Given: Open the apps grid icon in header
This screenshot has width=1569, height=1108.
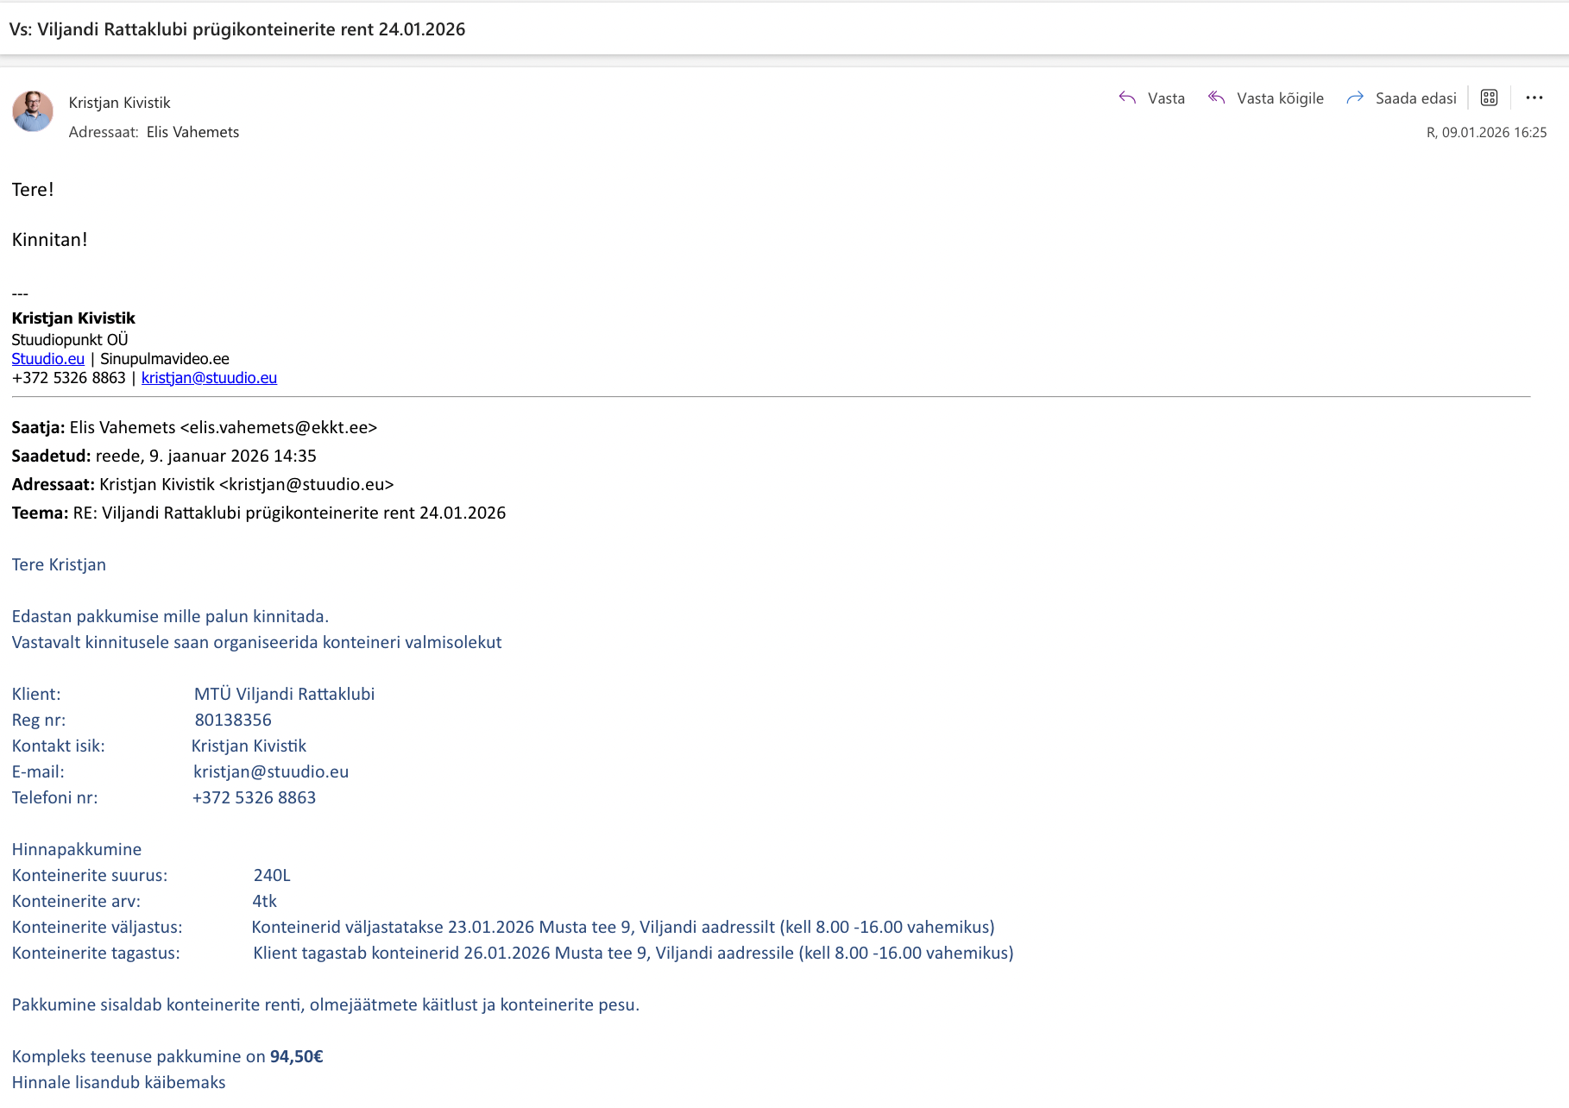Looking at the screenshot, I should click(x=1489, y=98).
